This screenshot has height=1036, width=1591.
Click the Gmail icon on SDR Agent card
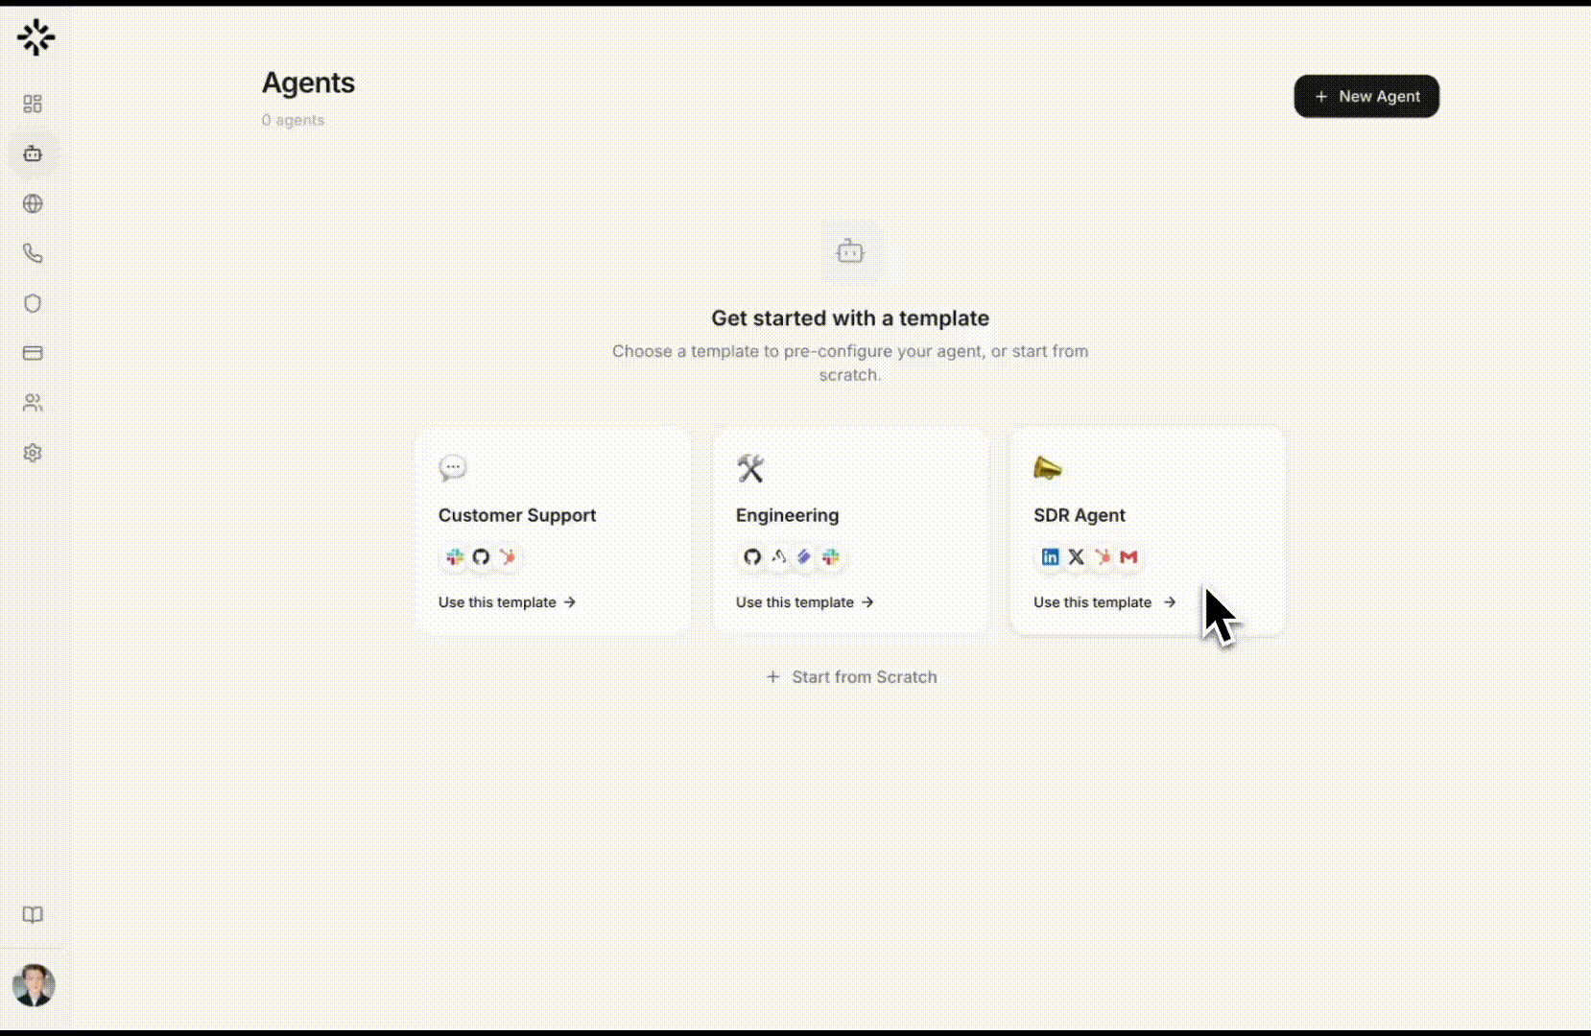(1128, 557)
